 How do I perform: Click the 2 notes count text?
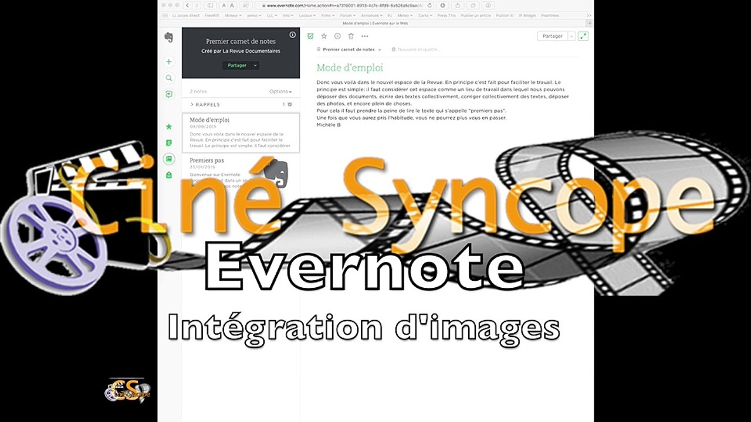198,91
